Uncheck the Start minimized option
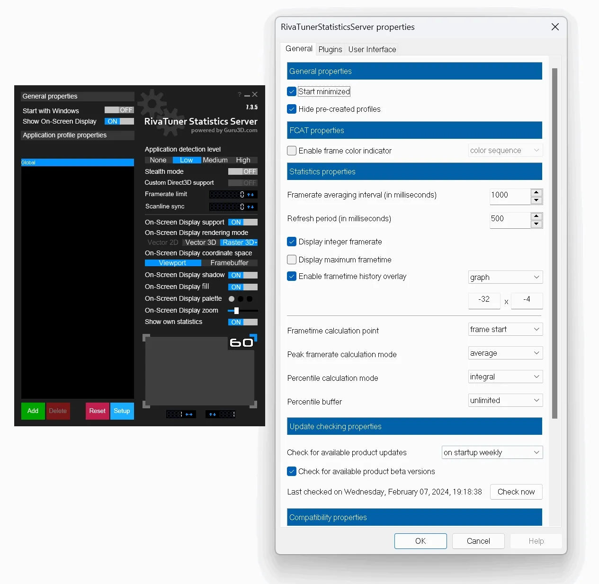 [292, 91]
